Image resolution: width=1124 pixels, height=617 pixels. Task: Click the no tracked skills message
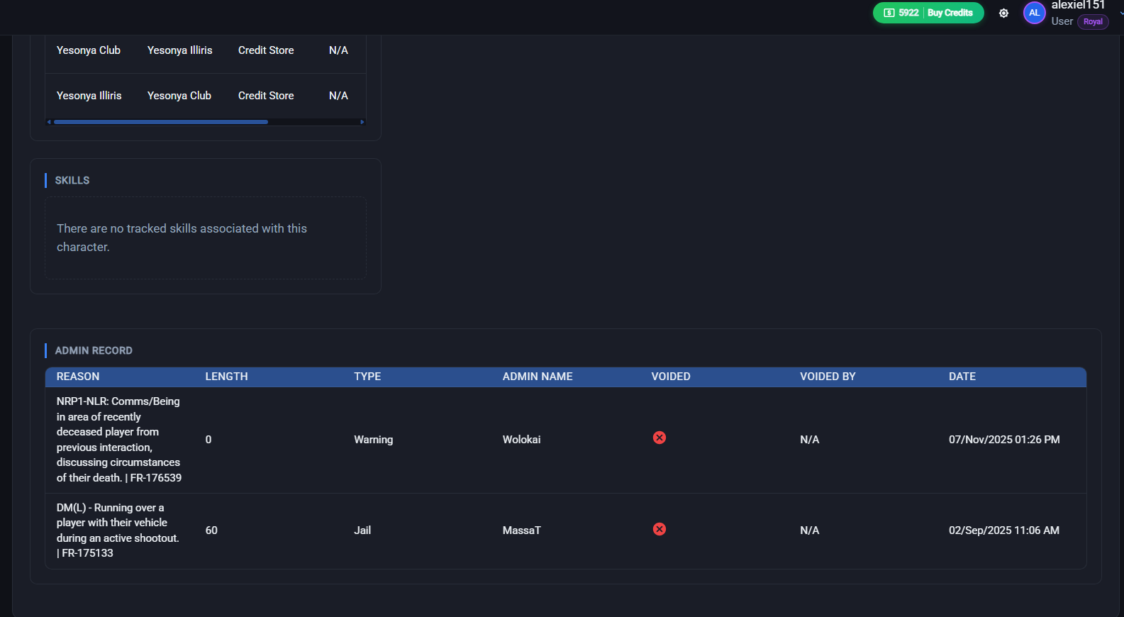(x=182, y=238)
